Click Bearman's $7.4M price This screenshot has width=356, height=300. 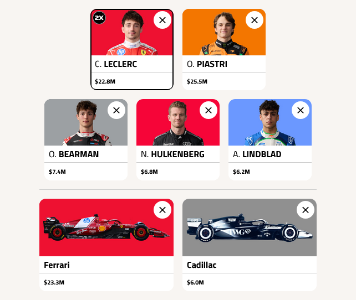tap(57, 172)
